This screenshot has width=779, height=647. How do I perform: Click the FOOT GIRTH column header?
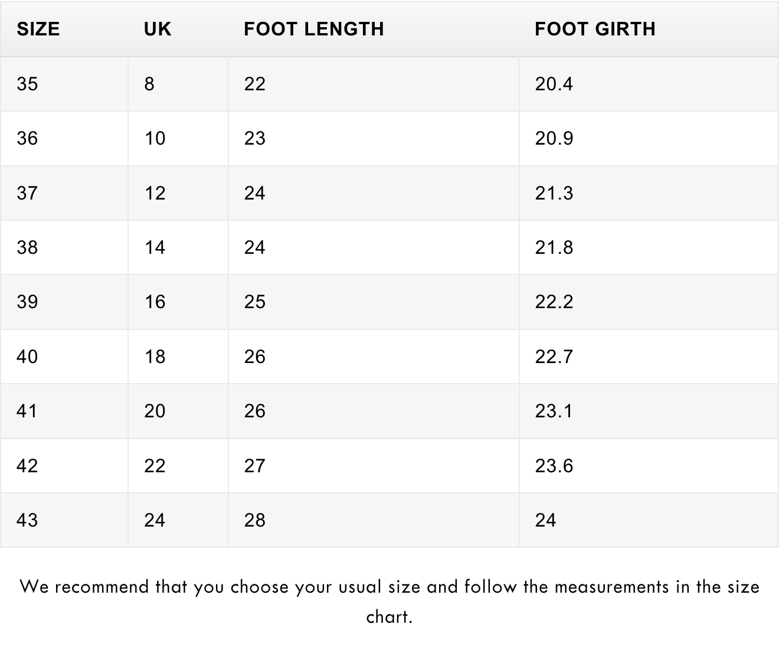click(x=649, y=30)
